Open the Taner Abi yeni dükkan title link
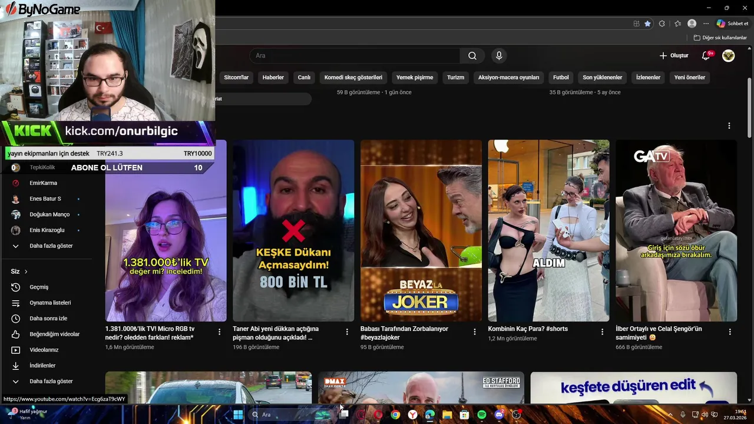 (276, 333)
